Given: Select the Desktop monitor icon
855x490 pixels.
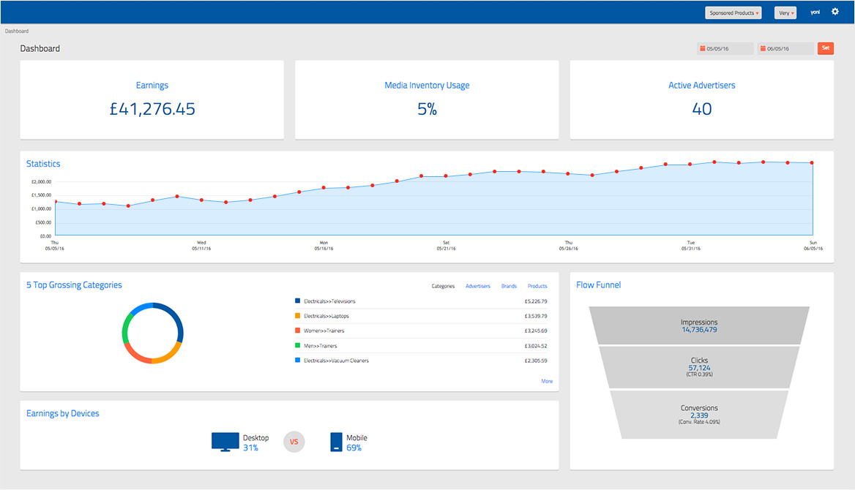Looking at the screenshot, I should click(225, 442).
